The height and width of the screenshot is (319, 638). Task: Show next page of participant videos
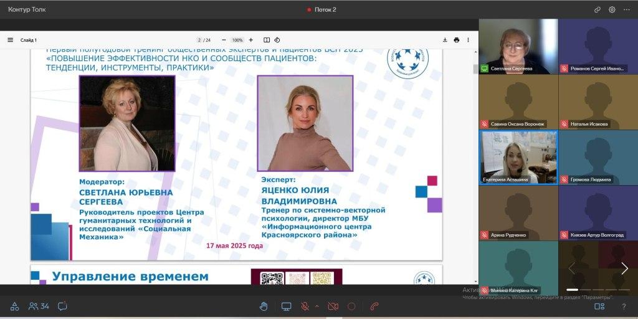click(624, 269)
